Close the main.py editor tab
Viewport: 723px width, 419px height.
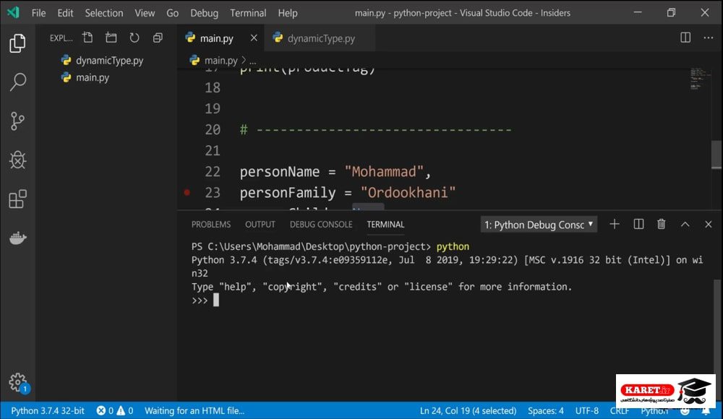tap(254, 38)
